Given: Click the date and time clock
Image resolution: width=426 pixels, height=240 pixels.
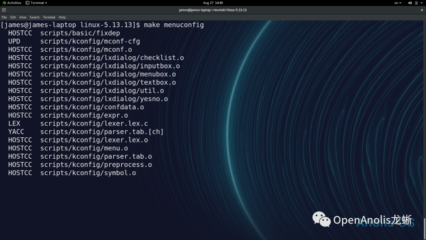Looking at the screenshot, I should tap(213, 3).
